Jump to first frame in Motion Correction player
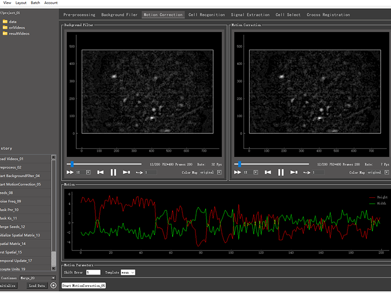391x293 pixels. point(268,172)
